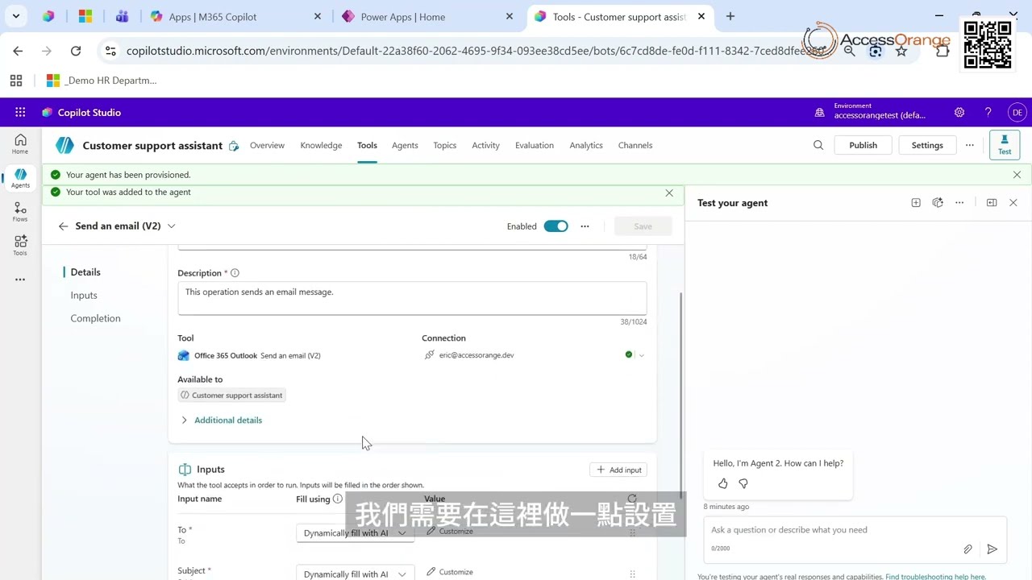The height and width of the screenshot is (580, 1032).
Task: Open the connection status dropdown chevron
Action: click(x=642, y=355)
